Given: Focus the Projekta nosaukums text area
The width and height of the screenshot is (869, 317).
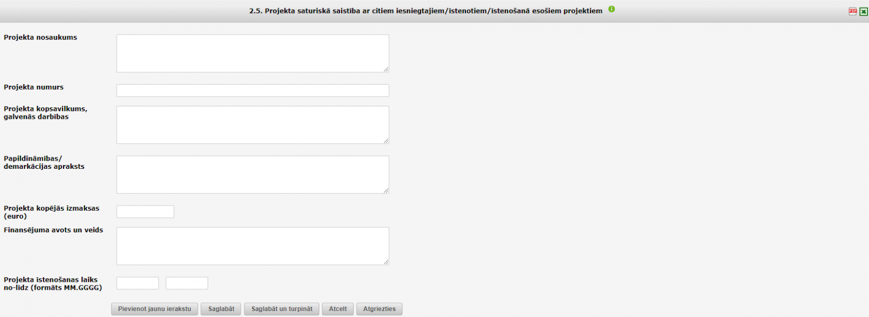Looking at the screenshot, I should click(253, 53).
